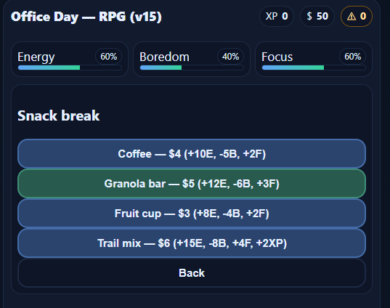Click the Office Day RPG title
This screenshot has width=390, height=308.
click(86, 17)
